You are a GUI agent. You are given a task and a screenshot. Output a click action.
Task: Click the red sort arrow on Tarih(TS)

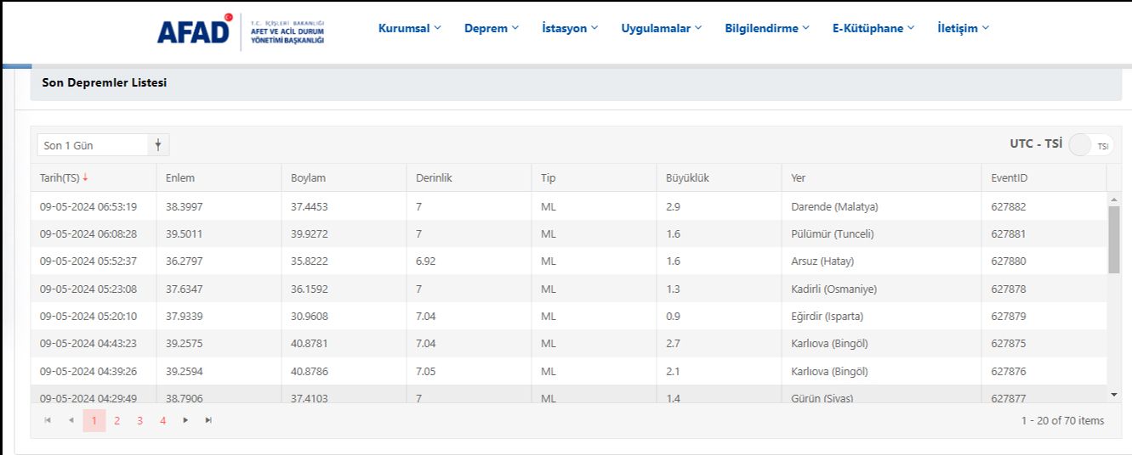85,177
